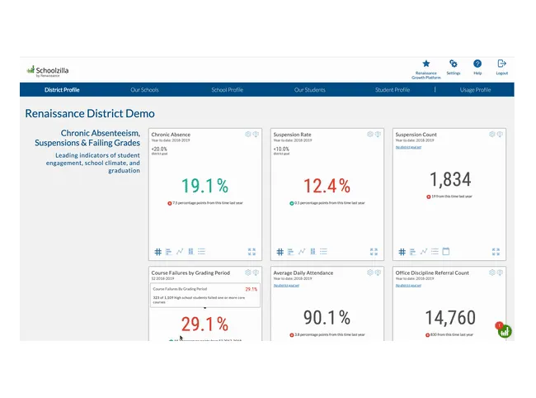Open gear settings on Chronic Absence card
Viewport: 536px width, 398px height.
[248, 134]
